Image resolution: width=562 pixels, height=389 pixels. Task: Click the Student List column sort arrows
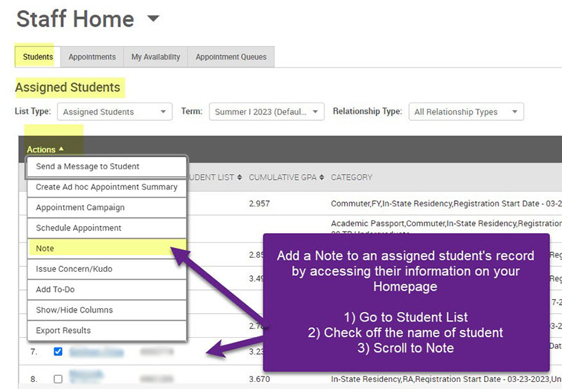(x=240, y=178)
